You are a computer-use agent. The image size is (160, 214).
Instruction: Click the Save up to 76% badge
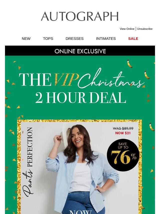tap(123, 155)
